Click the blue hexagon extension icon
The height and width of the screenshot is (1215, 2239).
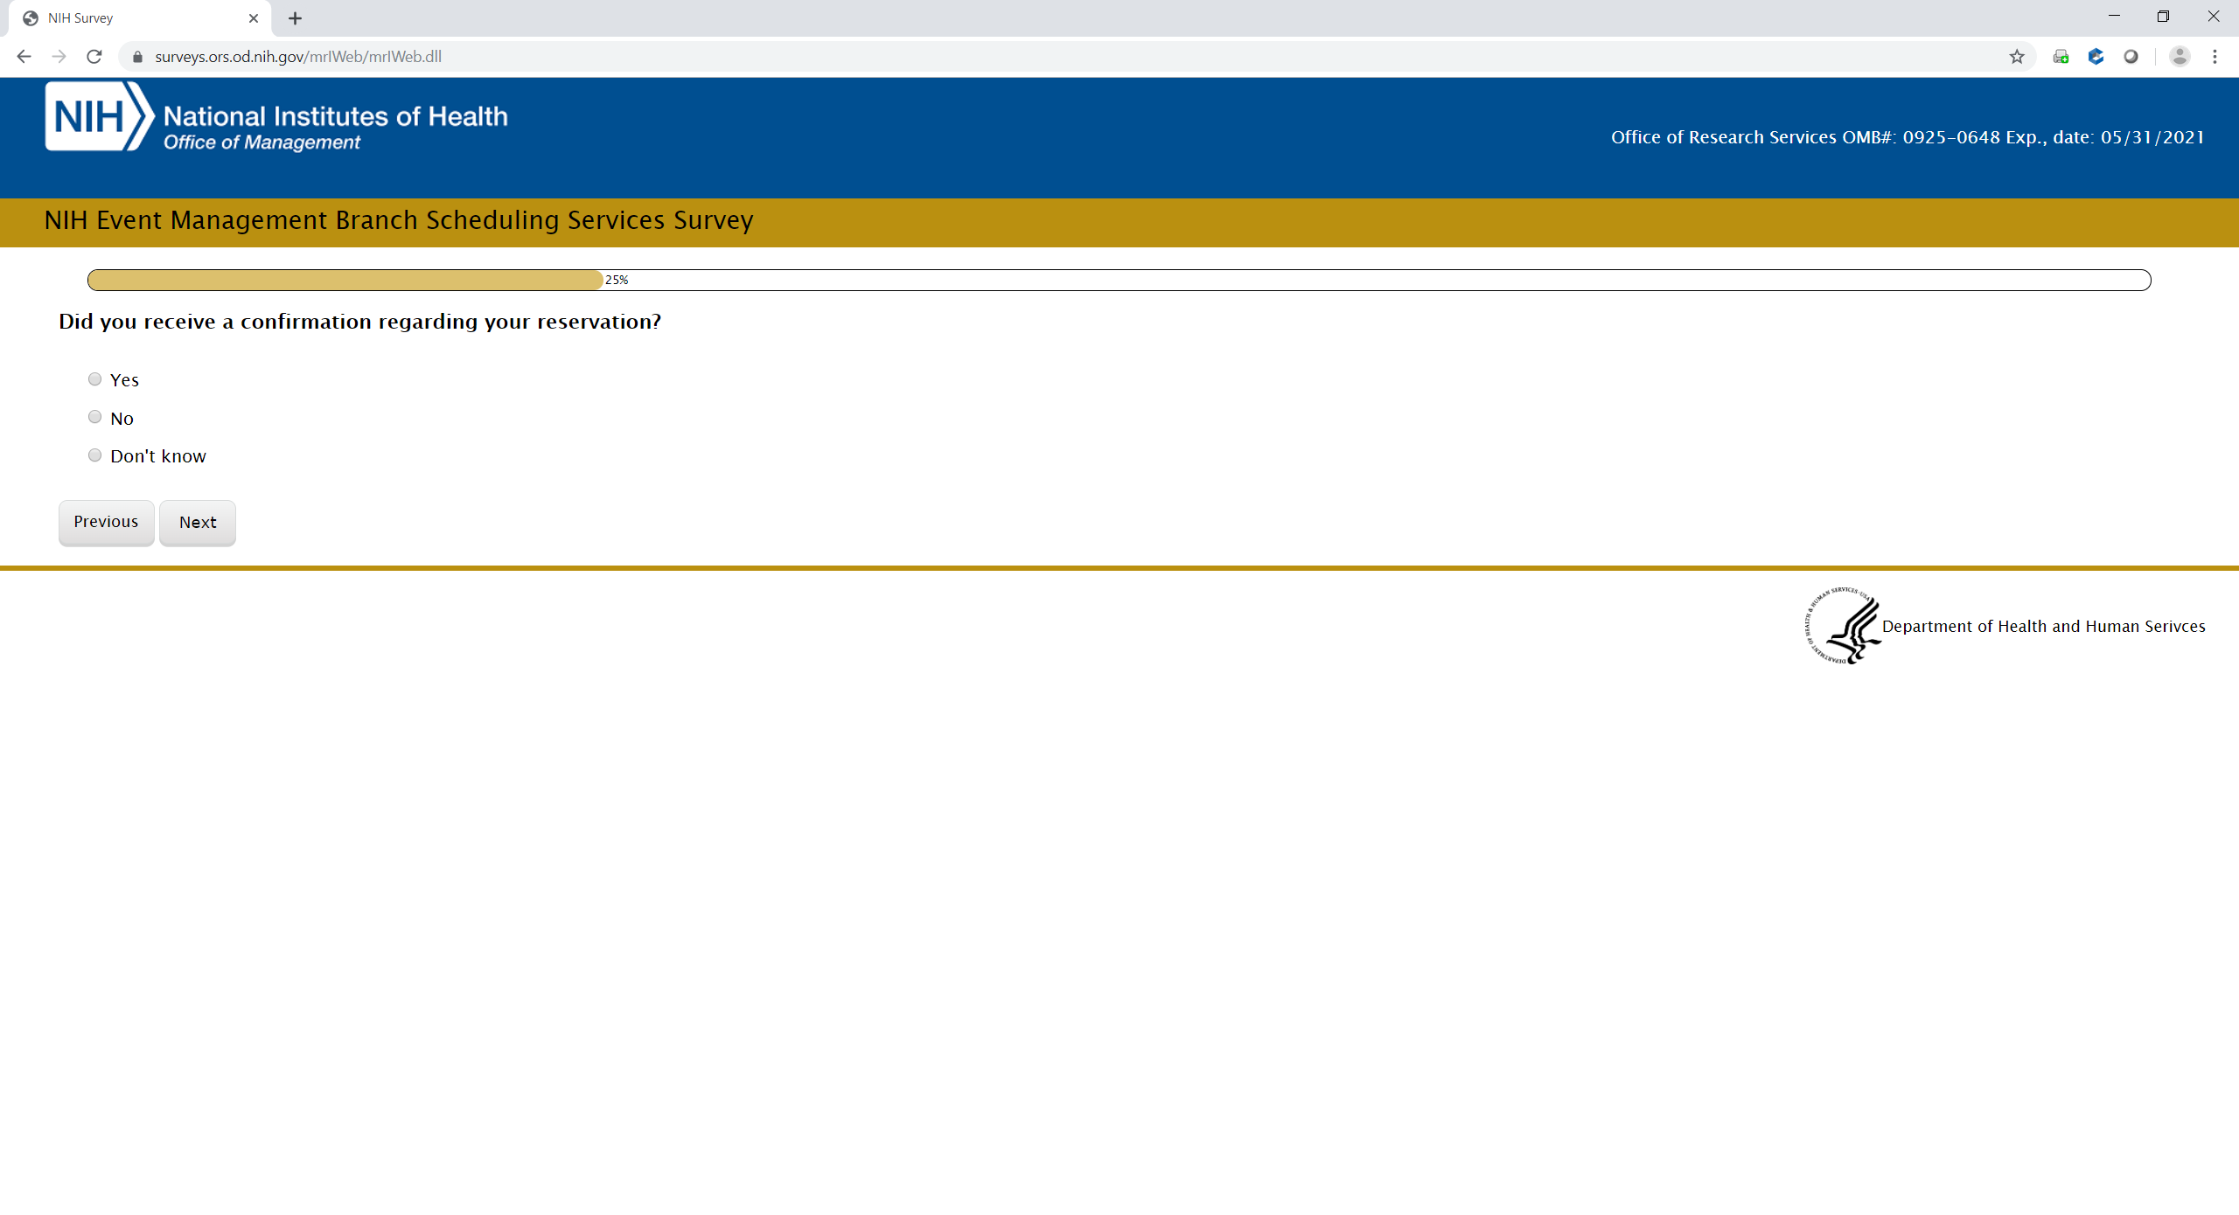click(x=2096, y=57)
